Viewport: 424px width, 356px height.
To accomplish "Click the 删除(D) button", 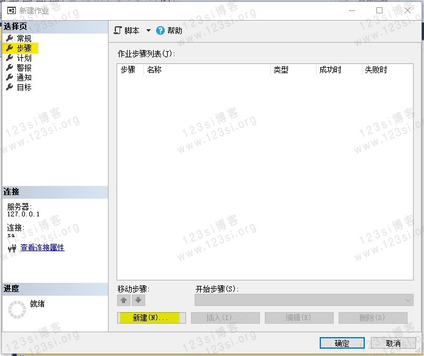I will [x=373, y=318].
